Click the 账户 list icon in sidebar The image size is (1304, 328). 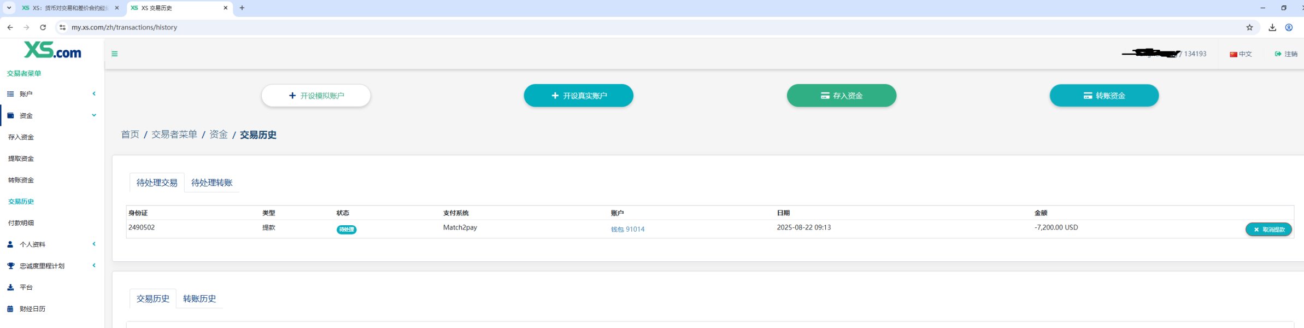pos(10,94)
